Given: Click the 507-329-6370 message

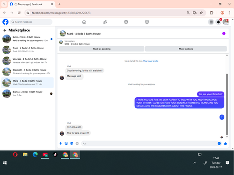Looking at the screenshot, I should click(x=74, y=127).
